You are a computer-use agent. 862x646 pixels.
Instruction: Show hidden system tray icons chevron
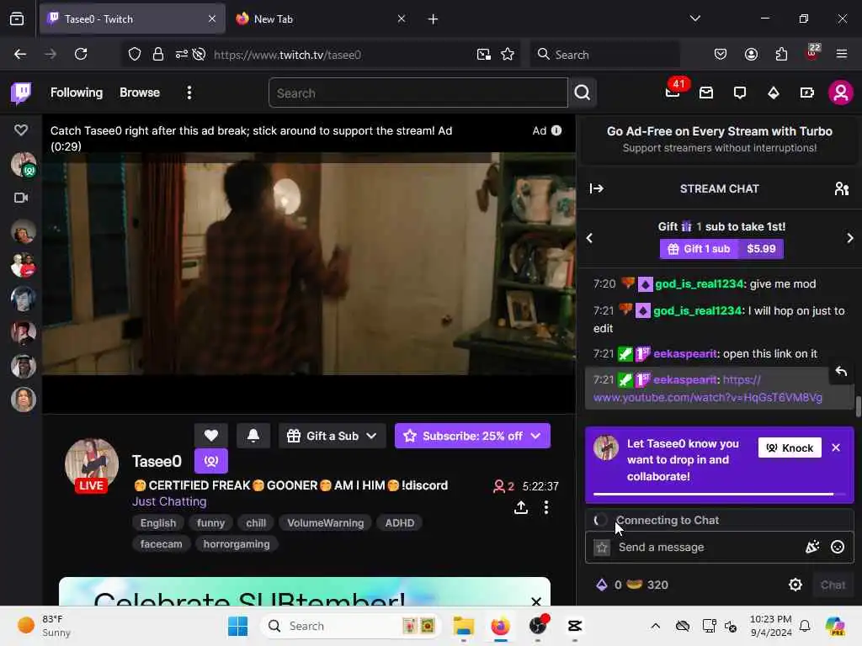point(655,626)
